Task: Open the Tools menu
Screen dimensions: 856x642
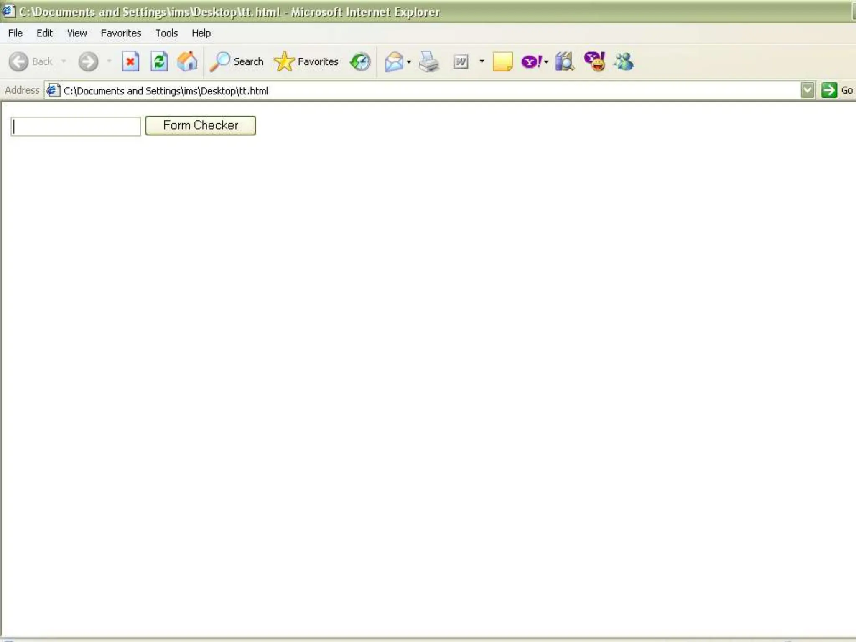Action: click(166, 33)
